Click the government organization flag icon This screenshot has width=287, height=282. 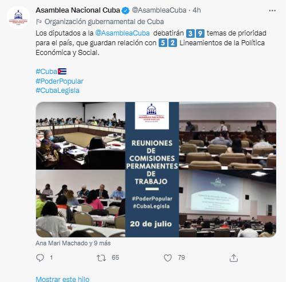[39, 22]
